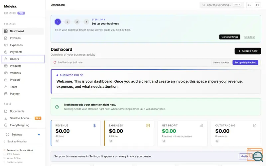Click the Dashboard grid icon in sidebar
The width and height of the screenshot is (266, 166).
click(x=6, y=31)
